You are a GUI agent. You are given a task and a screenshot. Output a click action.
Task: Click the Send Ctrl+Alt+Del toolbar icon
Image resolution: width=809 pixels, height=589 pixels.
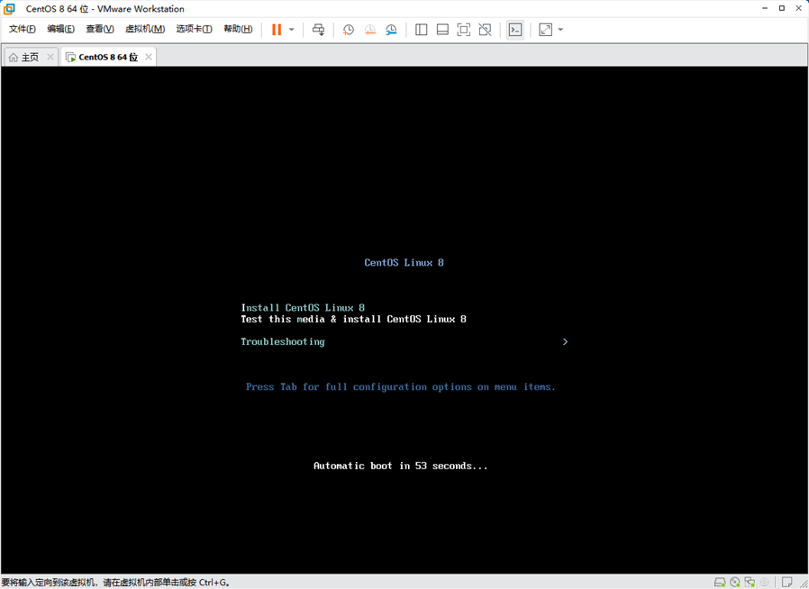pyautogui.click(x=318, y=30)
